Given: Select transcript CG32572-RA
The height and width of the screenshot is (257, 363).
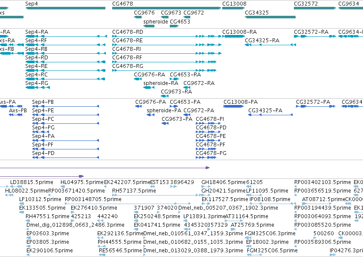Looking at the screenshot, I should [x=311, y=32].
